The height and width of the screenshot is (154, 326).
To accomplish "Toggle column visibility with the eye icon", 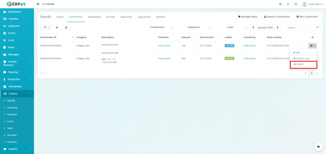I will [57, 27].
